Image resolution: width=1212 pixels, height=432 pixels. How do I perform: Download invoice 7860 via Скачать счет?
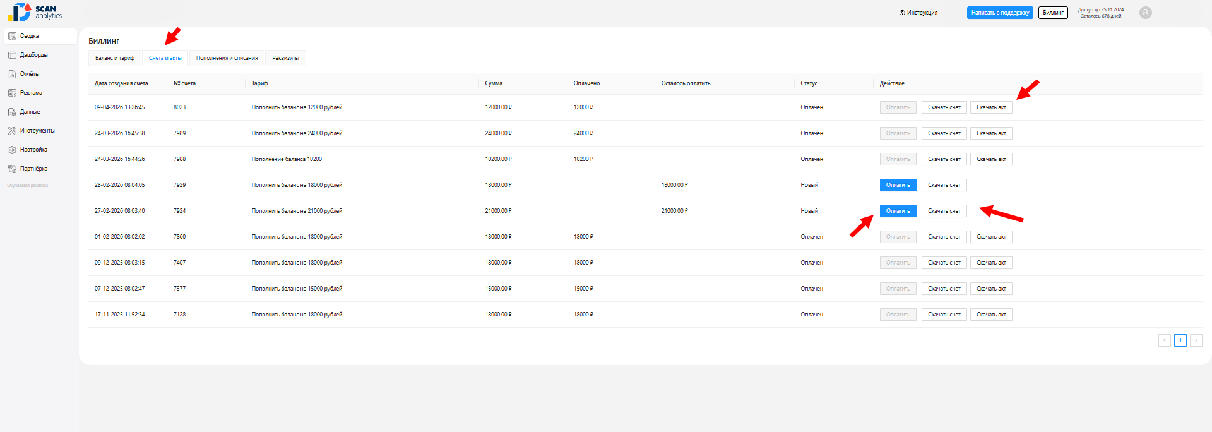(x=944, y=237)
